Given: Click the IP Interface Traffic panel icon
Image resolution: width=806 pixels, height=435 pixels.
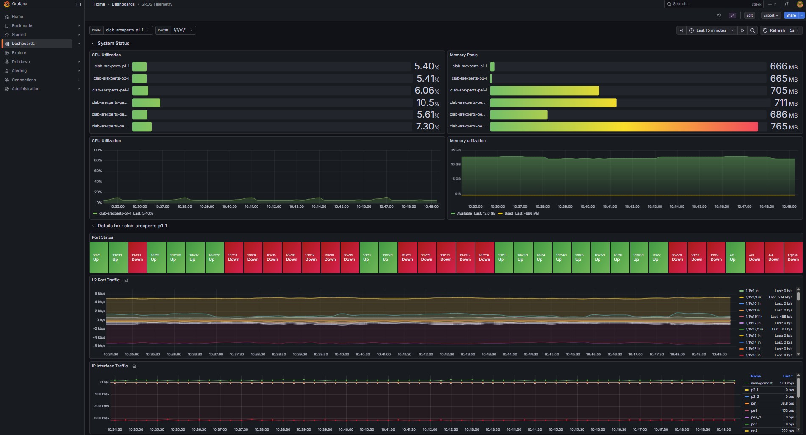Looking at the screenshot, I should pos(134,366).
